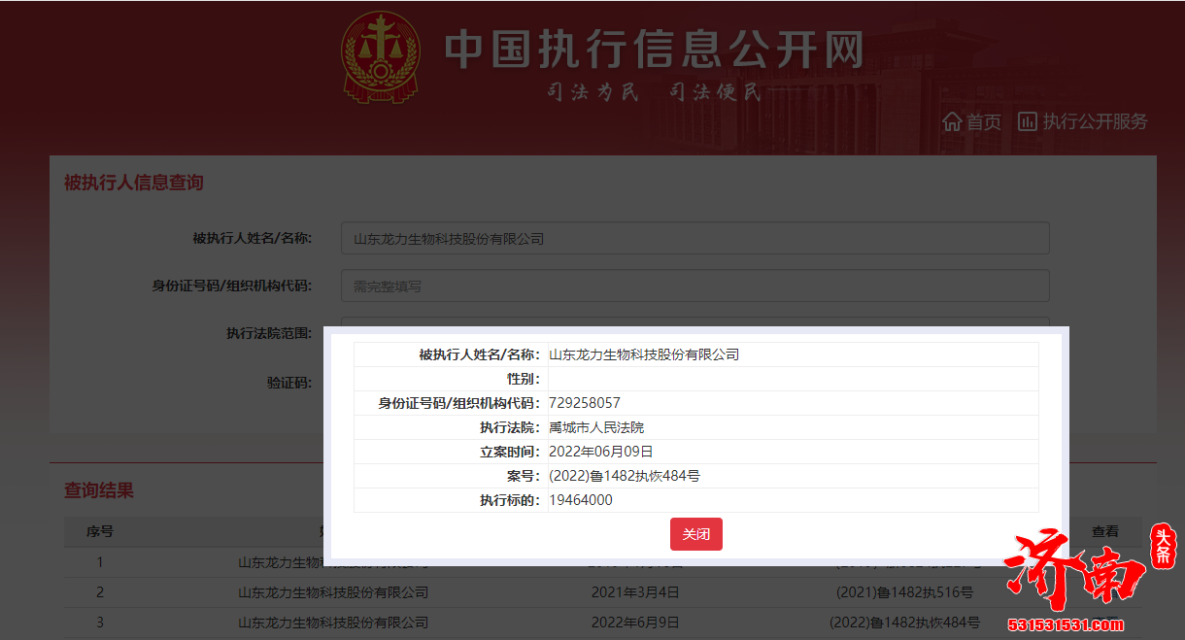1185x640 pixels.
Task: Click the 被执行人姓名/名称 input field
Action: pyautogui.click(x=694, y=237)
